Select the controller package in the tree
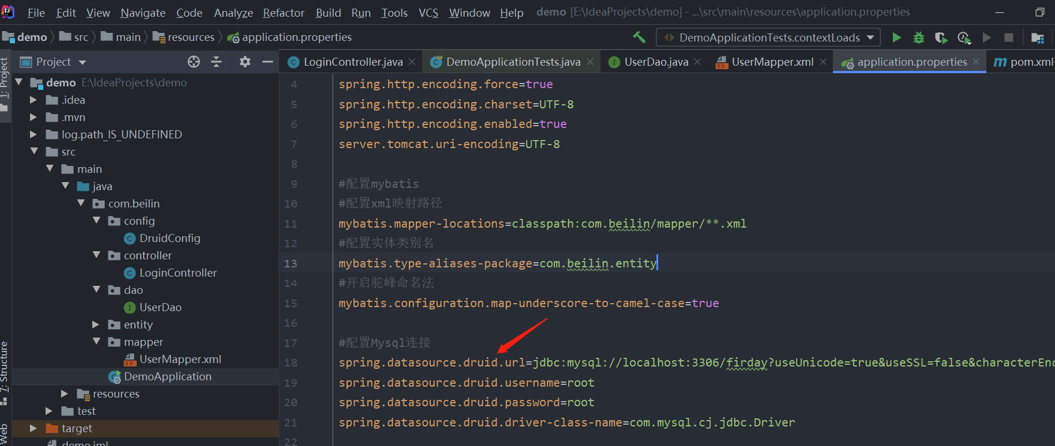This screenshot has height=446, width=1055. click(x=140, y=255)
